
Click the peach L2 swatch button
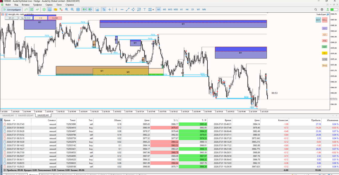(325, 34)
